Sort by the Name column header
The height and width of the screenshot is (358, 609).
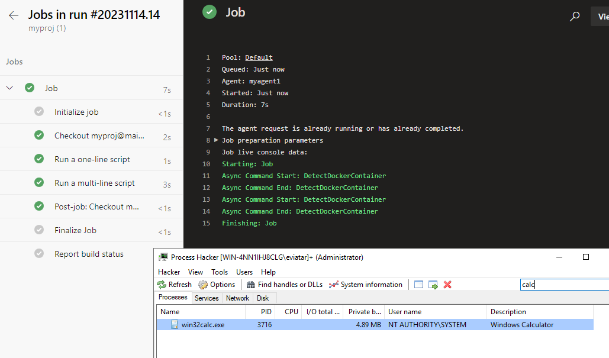201,312
